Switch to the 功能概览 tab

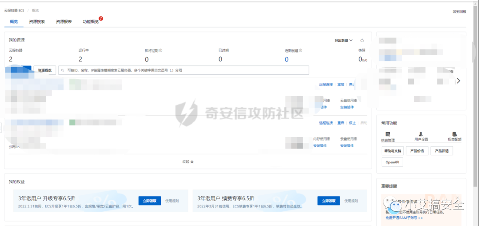click(x=91, y=22)
